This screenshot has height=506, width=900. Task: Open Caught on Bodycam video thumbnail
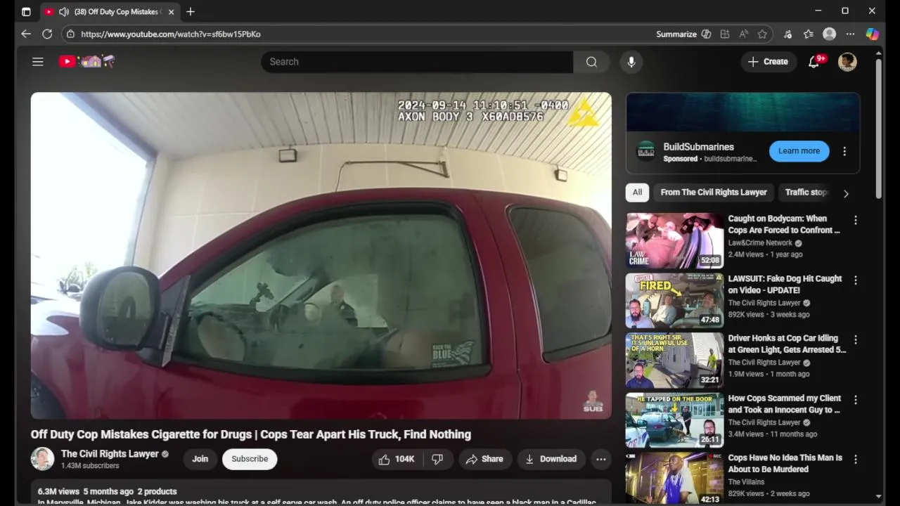(x=674, y=240)
